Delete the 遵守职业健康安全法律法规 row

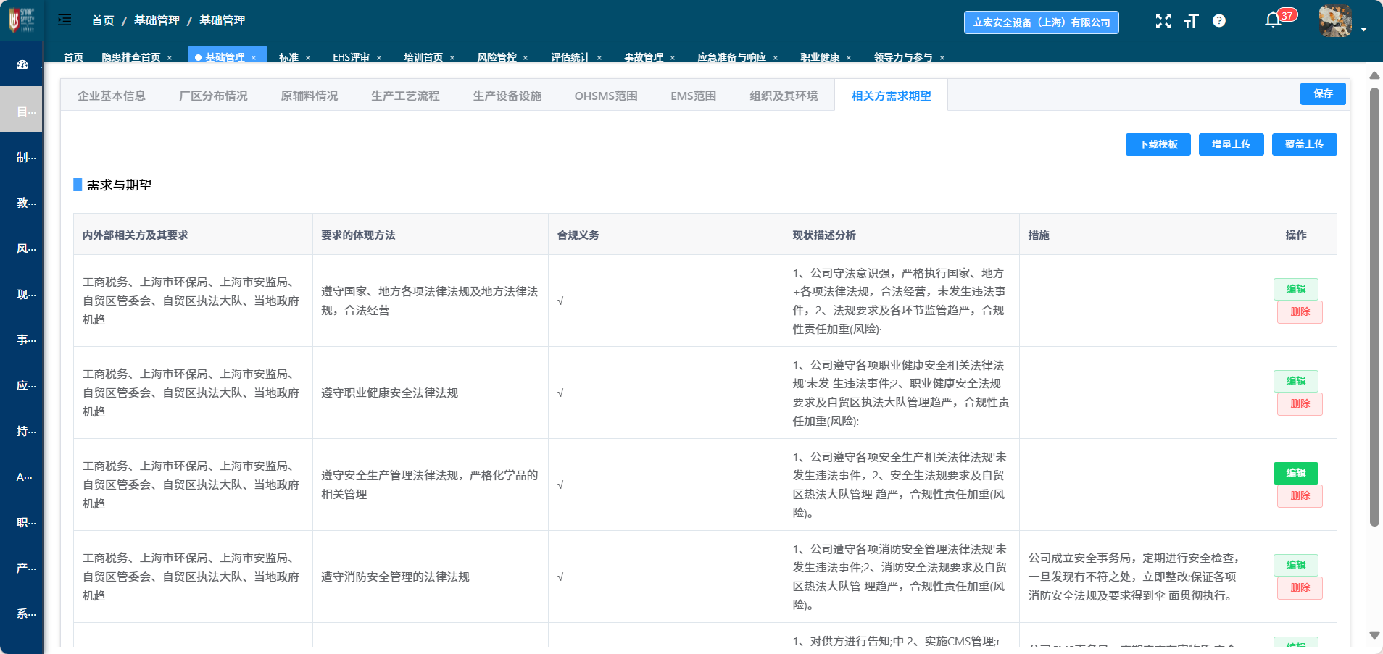click(x=1300, y=403)
